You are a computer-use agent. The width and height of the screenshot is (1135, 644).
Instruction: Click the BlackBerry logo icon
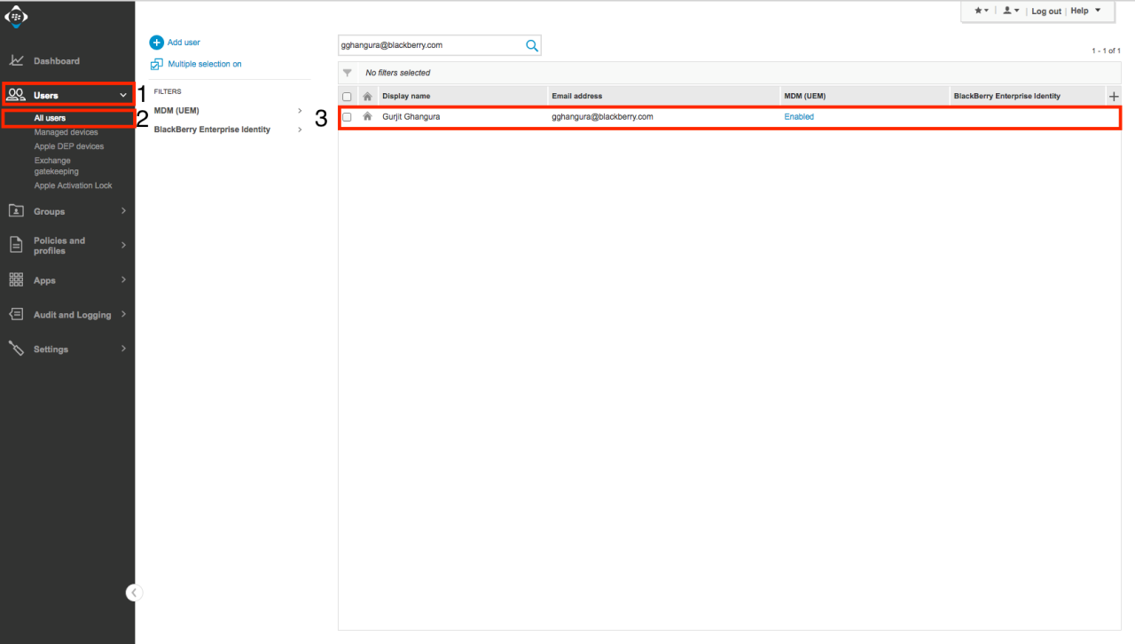coord(17,16)
